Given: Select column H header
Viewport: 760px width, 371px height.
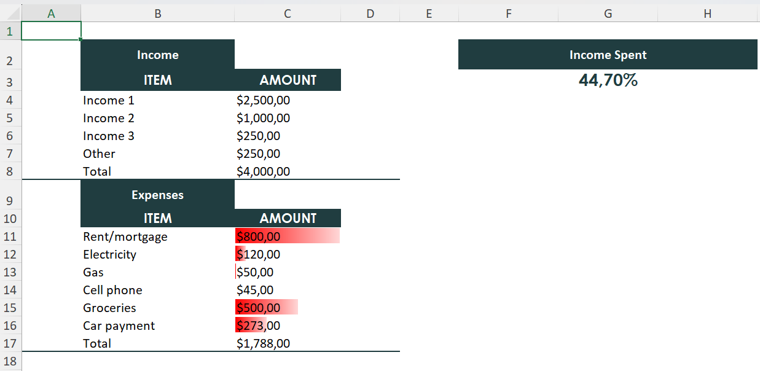Looking at the screenshot, I should tap(708, 14).
